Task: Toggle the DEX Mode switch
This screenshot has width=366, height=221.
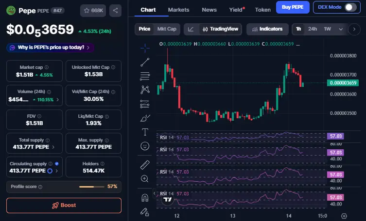Action: click(x=350, y=7)
